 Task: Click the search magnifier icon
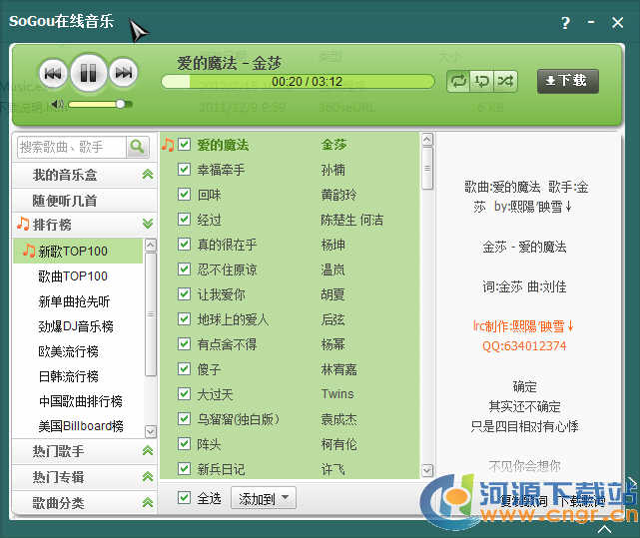coord(138,147)
